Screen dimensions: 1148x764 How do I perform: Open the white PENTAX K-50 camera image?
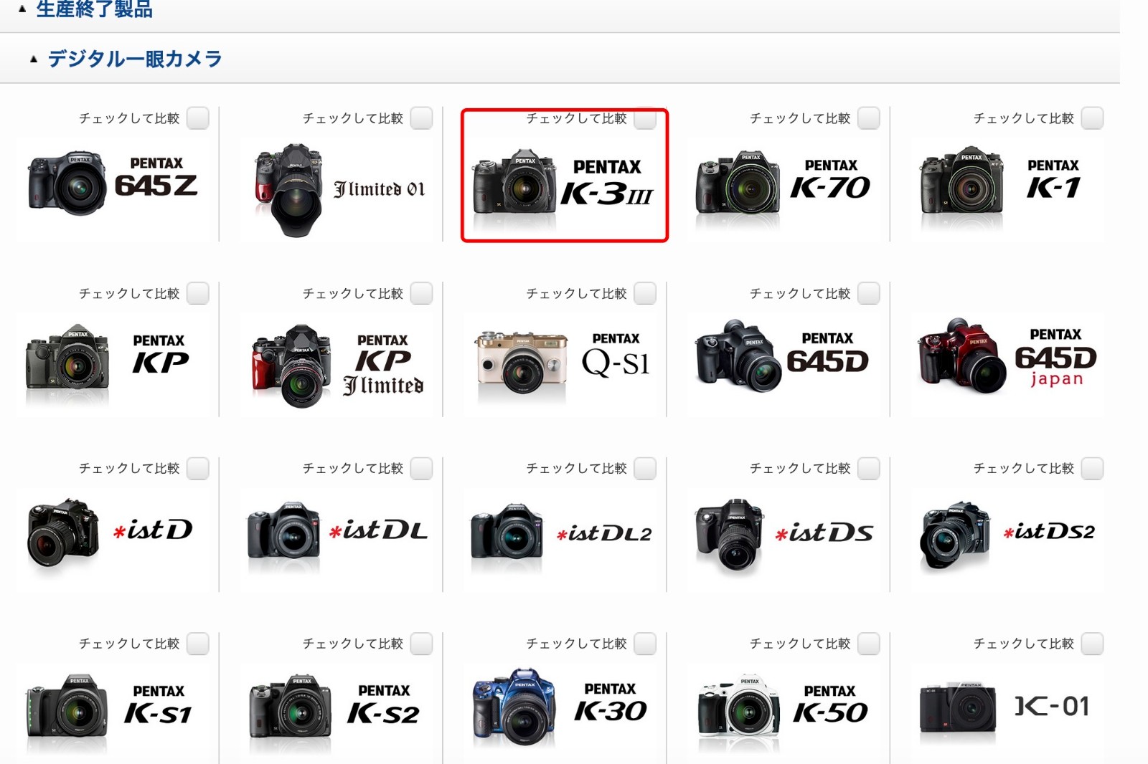pyautogui.click(x=739, y=705)
